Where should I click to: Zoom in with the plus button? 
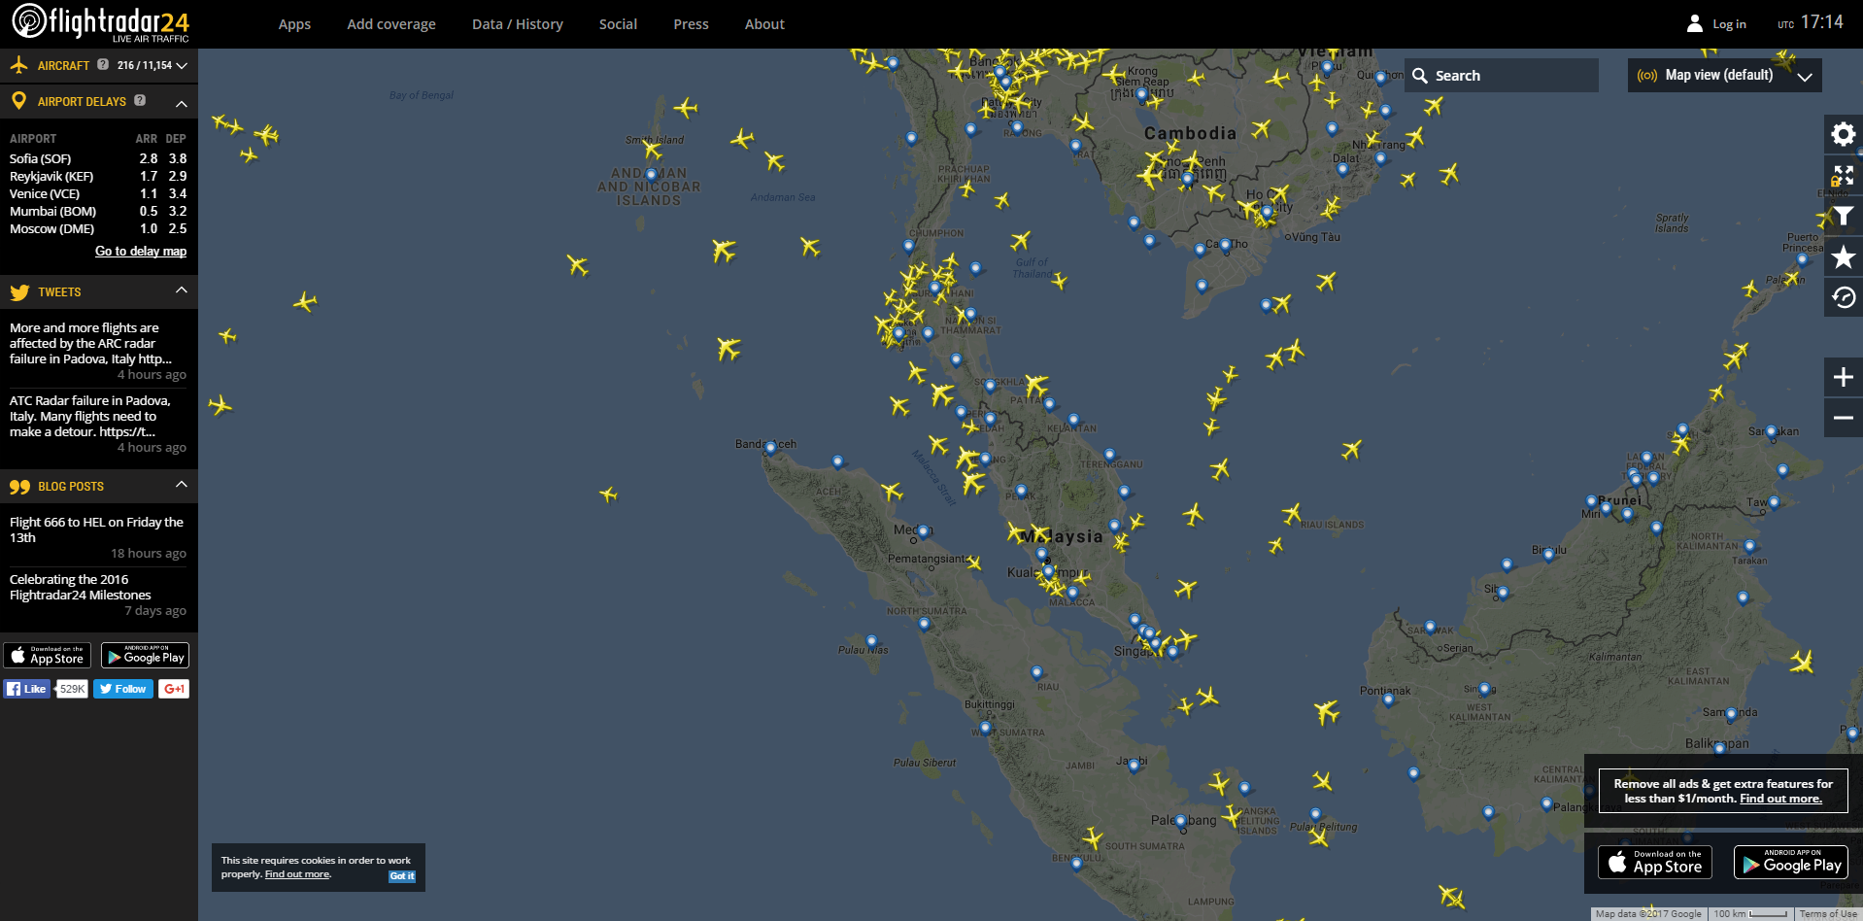(1843, 377)
